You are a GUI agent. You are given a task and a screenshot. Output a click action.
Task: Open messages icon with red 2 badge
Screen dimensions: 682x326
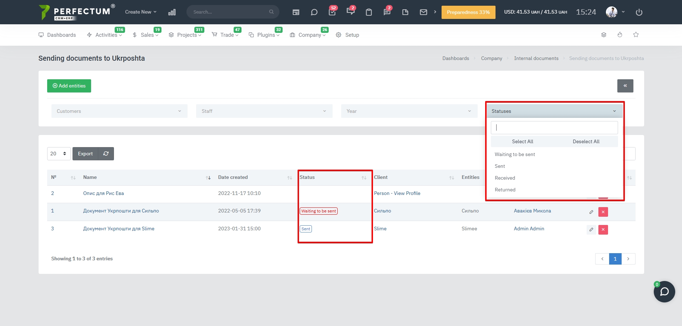tap(387, 11)
